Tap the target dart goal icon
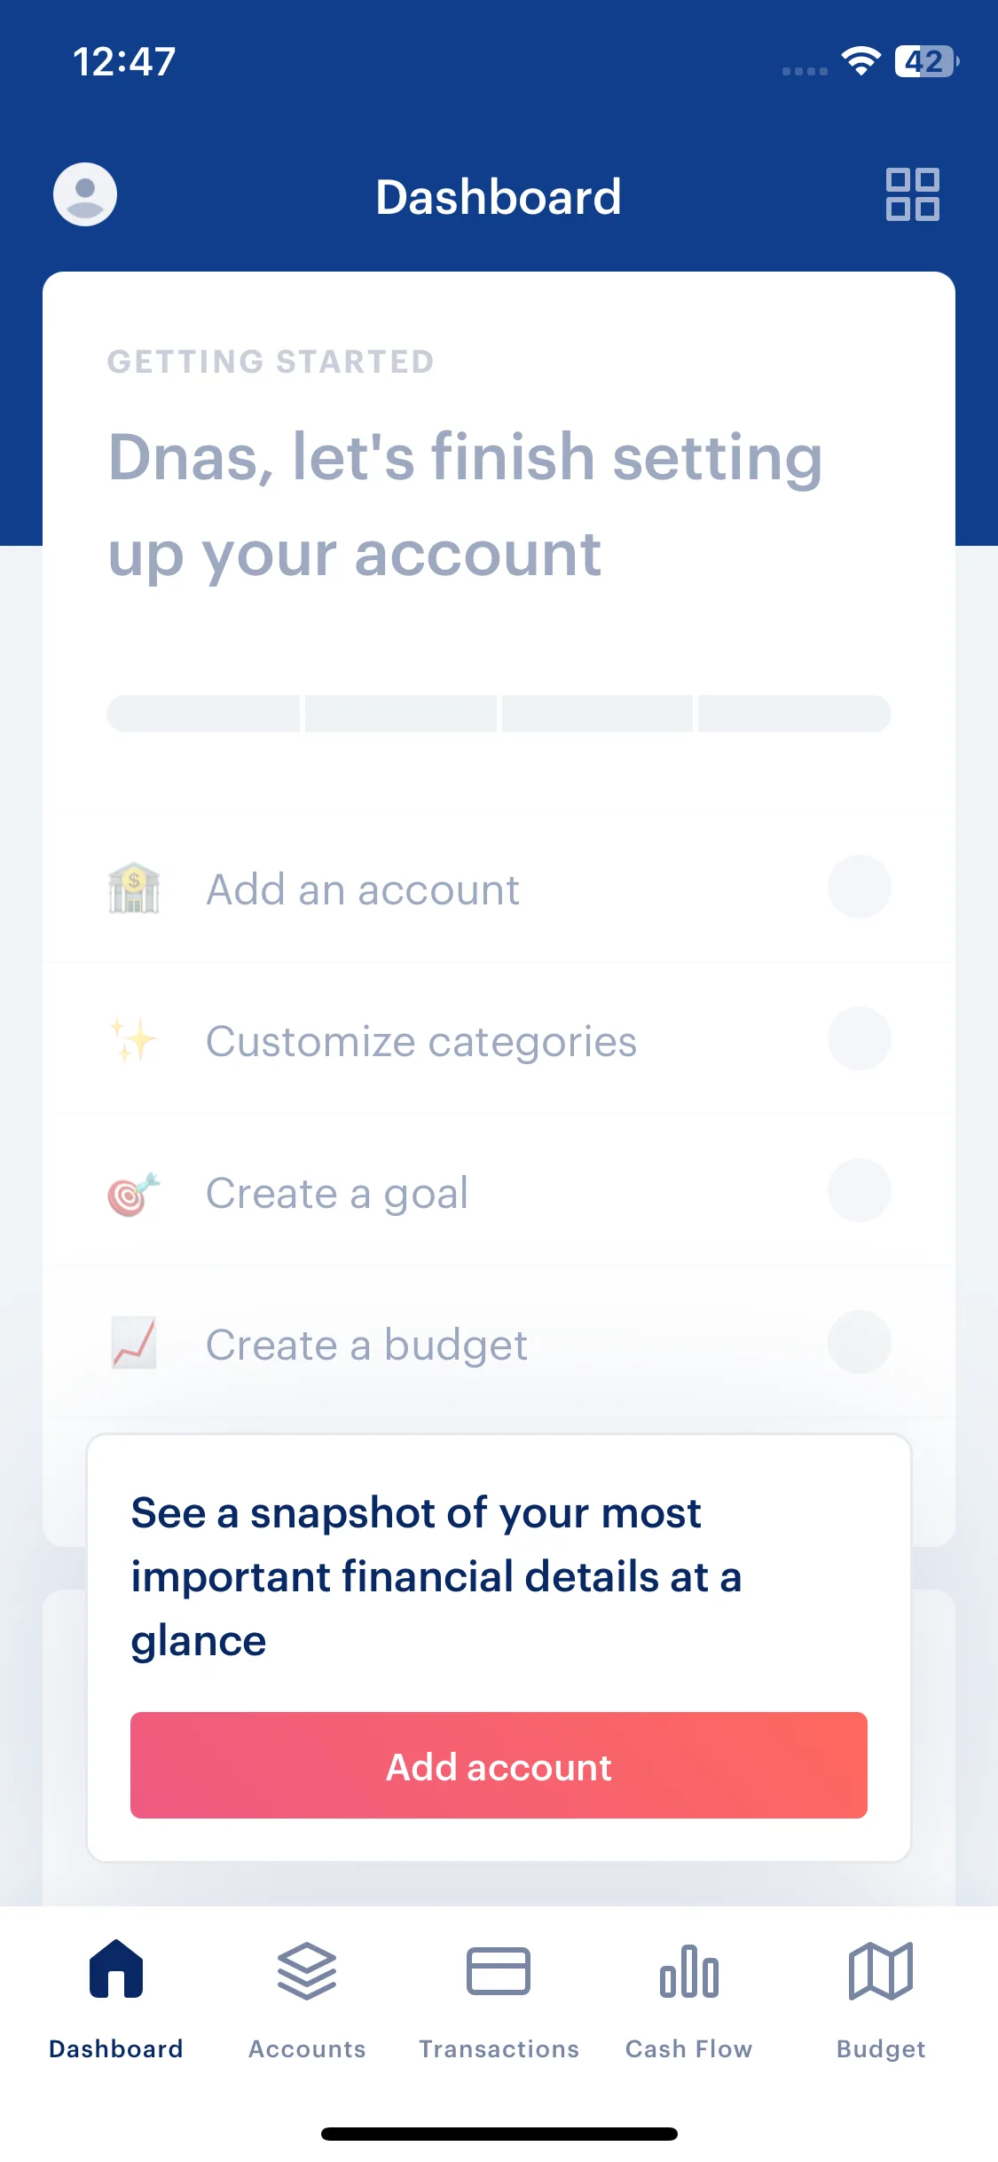 tap(134, 1193)
